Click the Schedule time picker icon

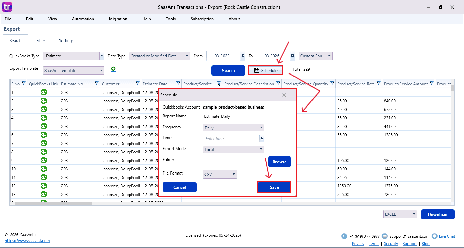point(262,138)
